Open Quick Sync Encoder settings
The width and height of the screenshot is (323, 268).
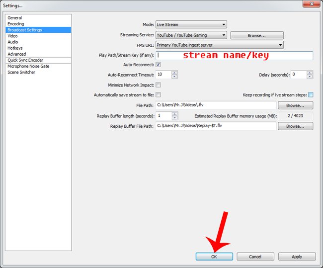25,60
